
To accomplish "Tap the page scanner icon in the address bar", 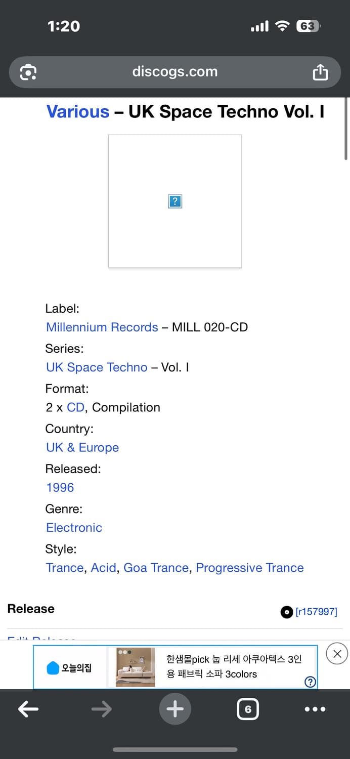I will pos(28,72).
